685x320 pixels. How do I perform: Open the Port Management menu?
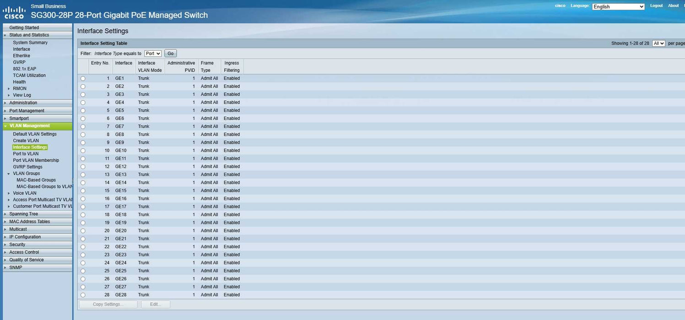(x=27, y=111)
